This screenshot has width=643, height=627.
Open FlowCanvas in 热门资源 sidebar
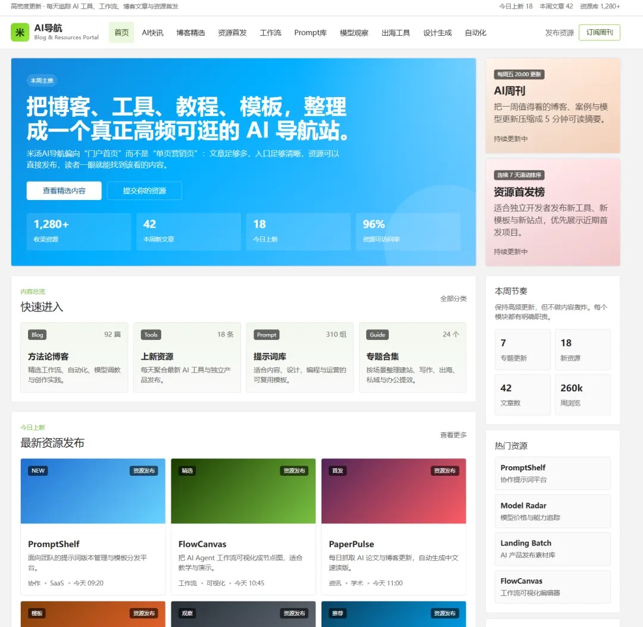(x=553, y=587)
